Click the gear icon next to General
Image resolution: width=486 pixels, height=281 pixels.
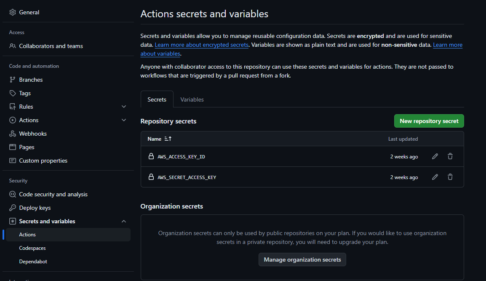coord(13,12)
